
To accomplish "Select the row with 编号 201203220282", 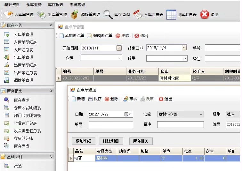I will point(148,78).
